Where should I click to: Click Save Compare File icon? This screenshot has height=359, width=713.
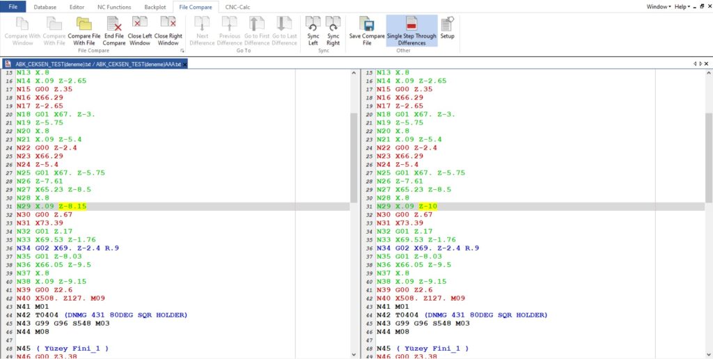(366, 30)
